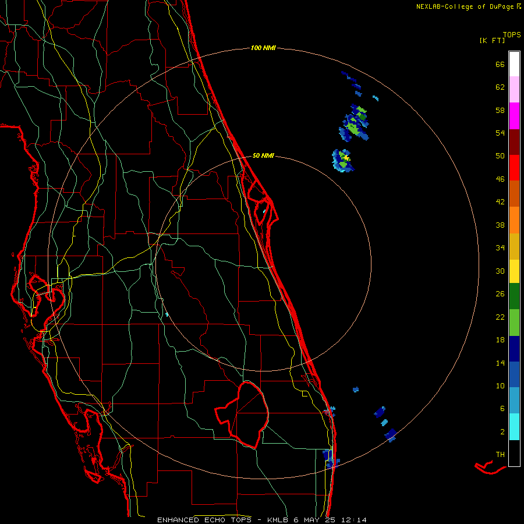Image resolution: width=524 pixels, height=524 pixels.
Task: Click the TH threshold legend label
Action: (500, 454)
